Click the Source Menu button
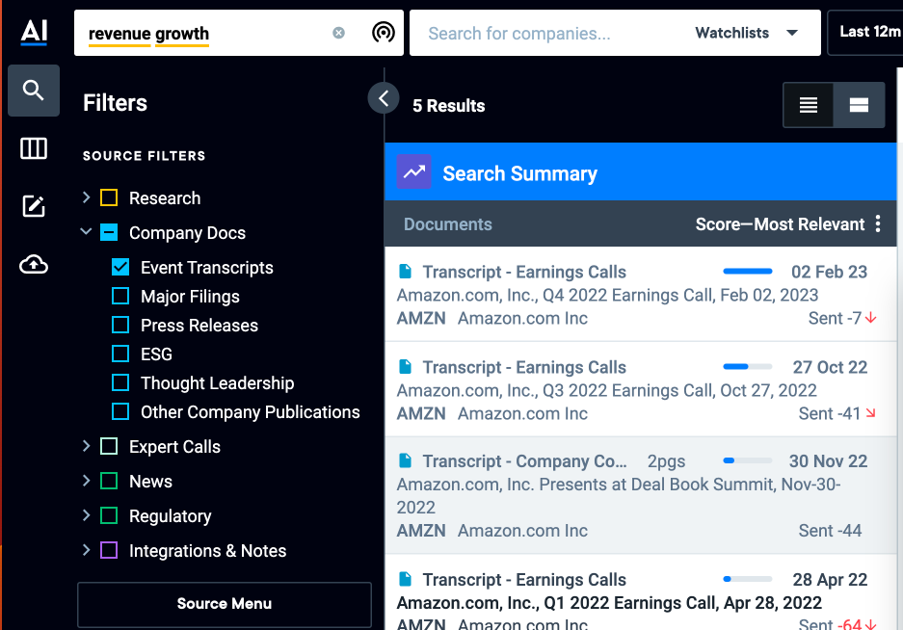 pyautogui.click(x=225, y=604)
